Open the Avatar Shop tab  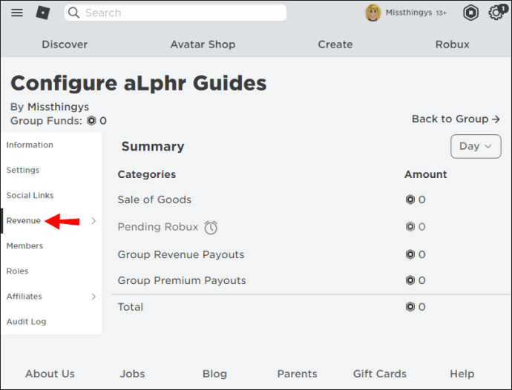pos(203,44)
